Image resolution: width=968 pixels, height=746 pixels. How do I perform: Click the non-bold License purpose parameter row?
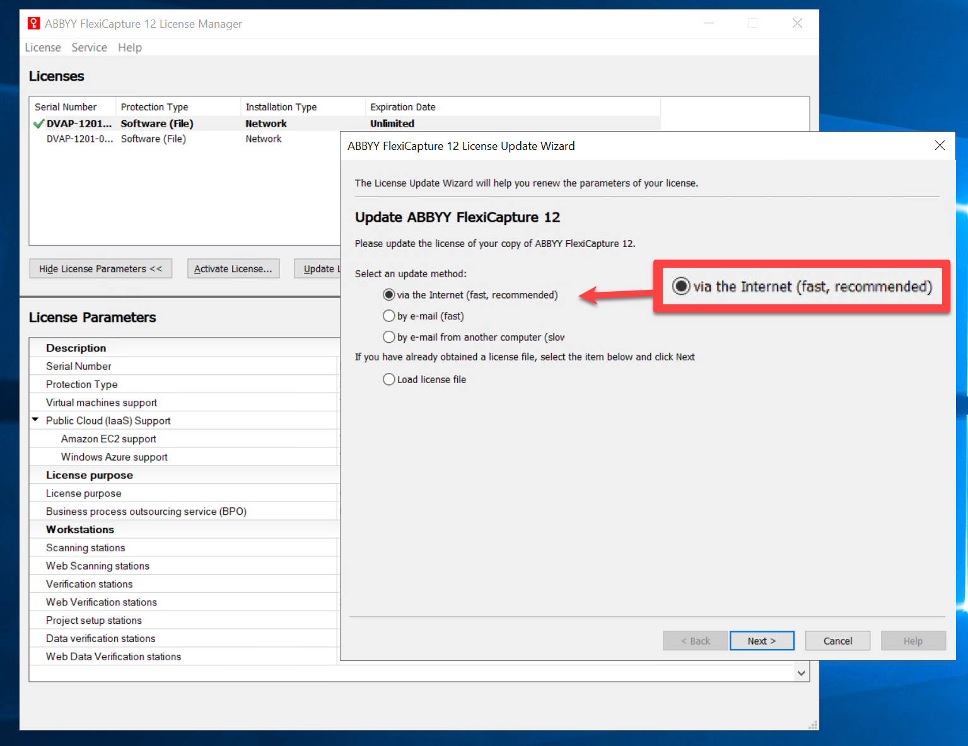click(x=184, y=493)
